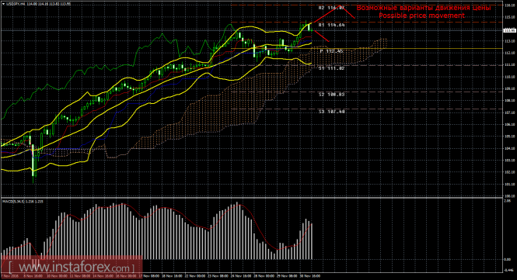Select the pivot P 112.45 level label
This screenshot has height=280, width=517.
click(331, 51)
